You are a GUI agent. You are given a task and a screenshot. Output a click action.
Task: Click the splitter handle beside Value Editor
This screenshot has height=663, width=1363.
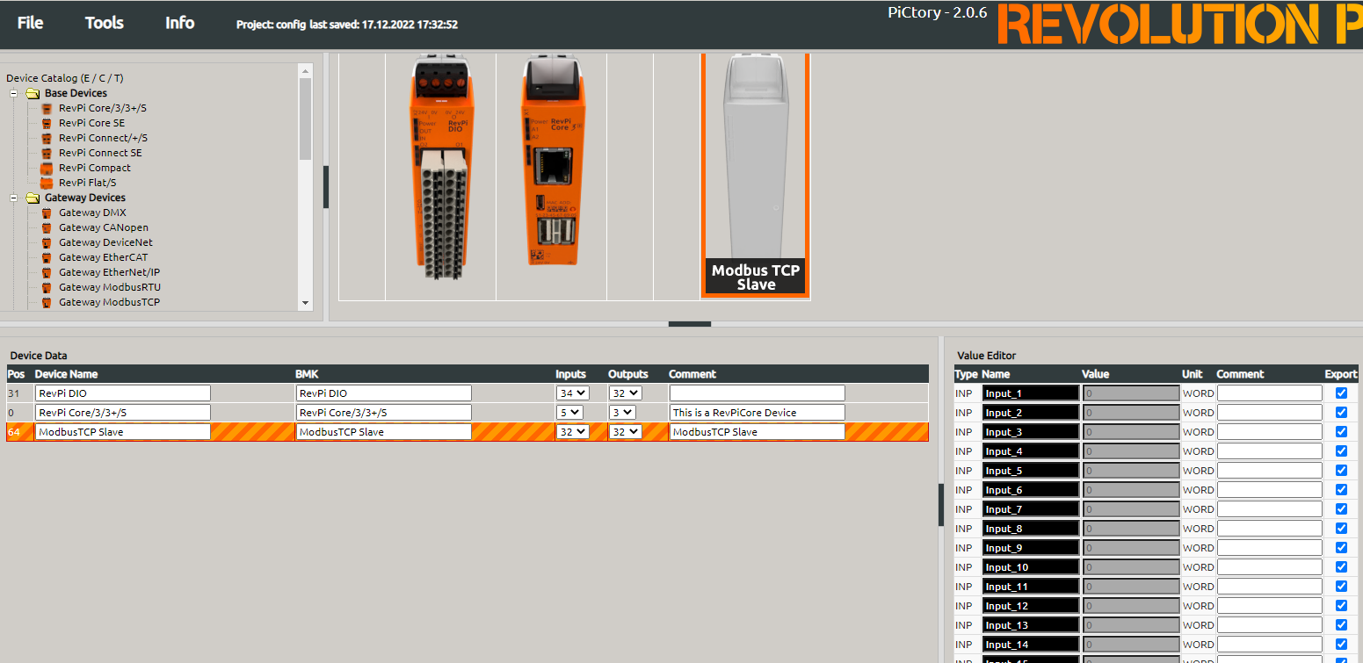pyautogui.click(x=941, y=504)
